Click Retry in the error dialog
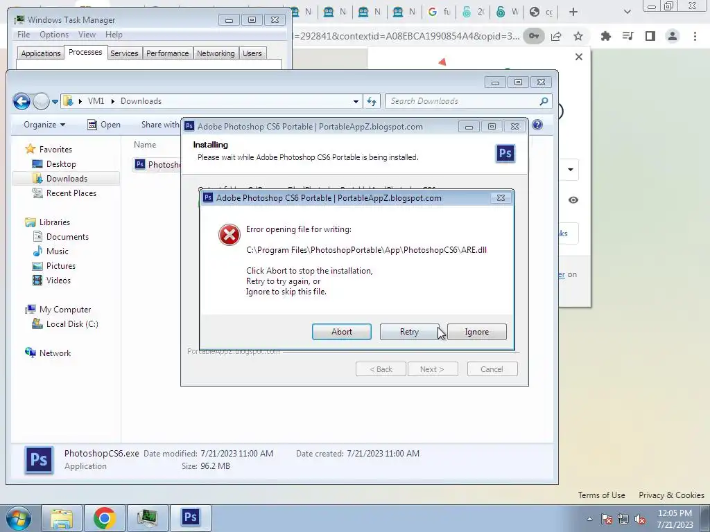 pyautogui.click(x=409, y=332)
